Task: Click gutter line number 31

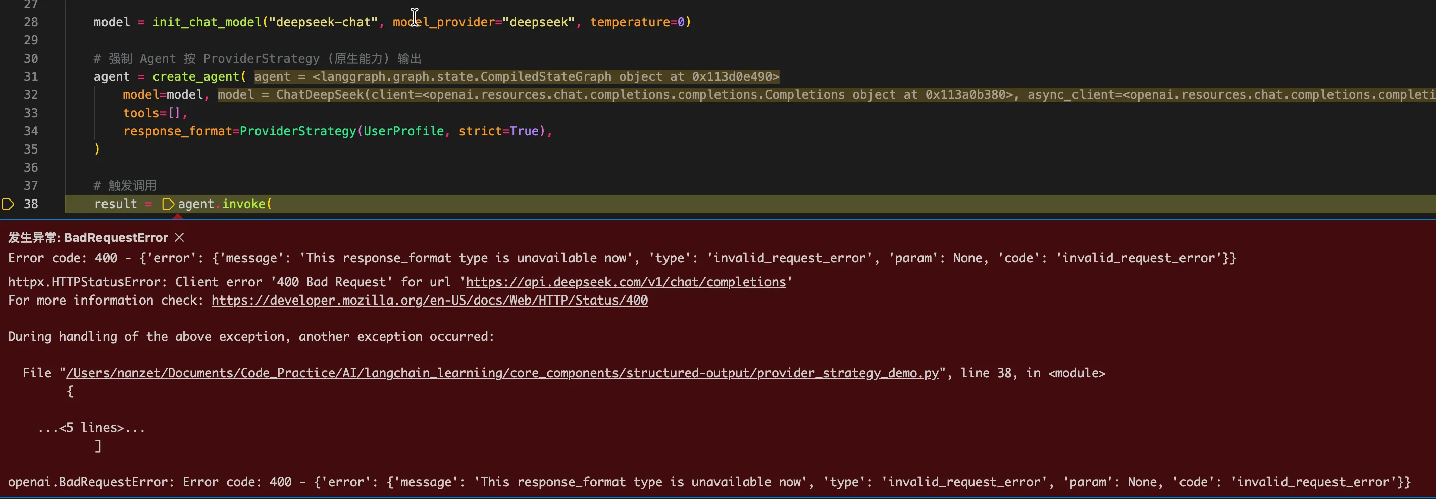Action: pos(31,77)
